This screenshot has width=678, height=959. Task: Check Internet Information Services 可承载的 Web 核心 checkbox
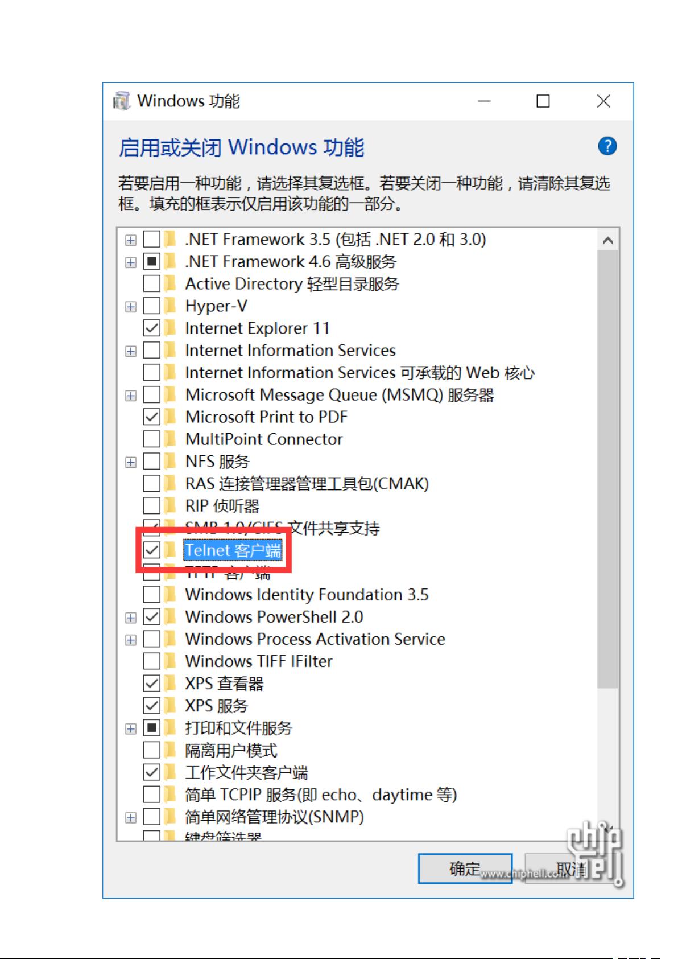[151, 373]
